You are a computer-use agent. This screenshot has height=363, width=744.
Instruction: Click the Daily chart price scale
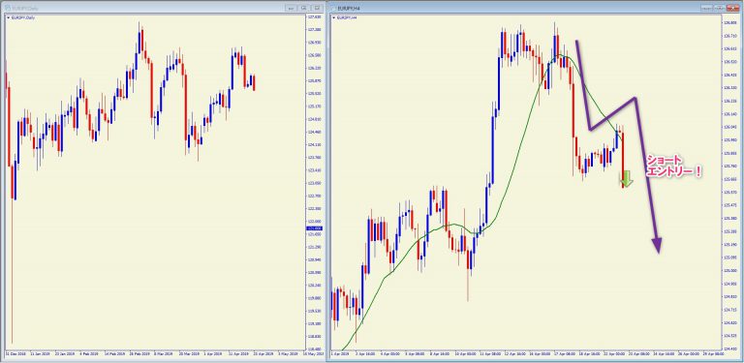click(314, 182)
